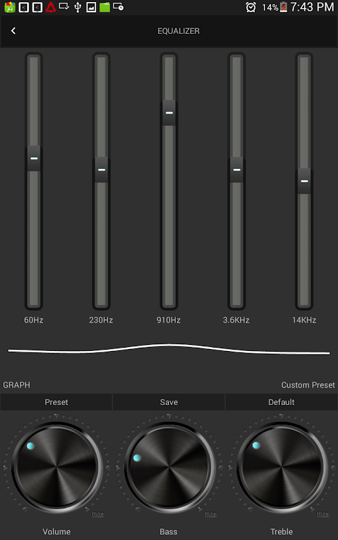This screenshot has height=540, width=338.
Task: Click the Treble knob dial
Action: click(x=282, y=468)
